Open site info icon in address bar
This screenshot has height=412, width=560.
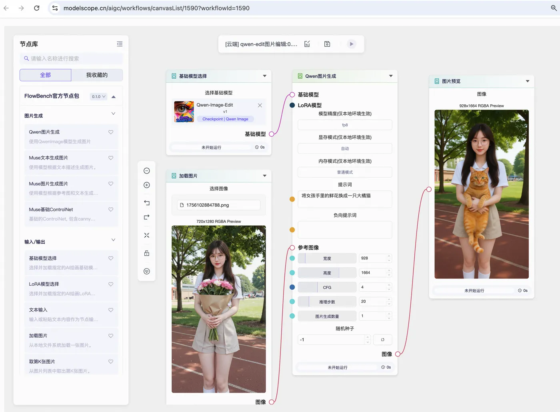coord(55,8)
